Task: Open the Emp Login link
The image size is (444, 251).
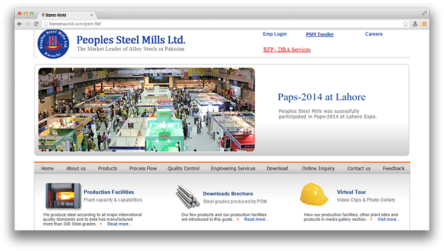Action: [275, 34]
